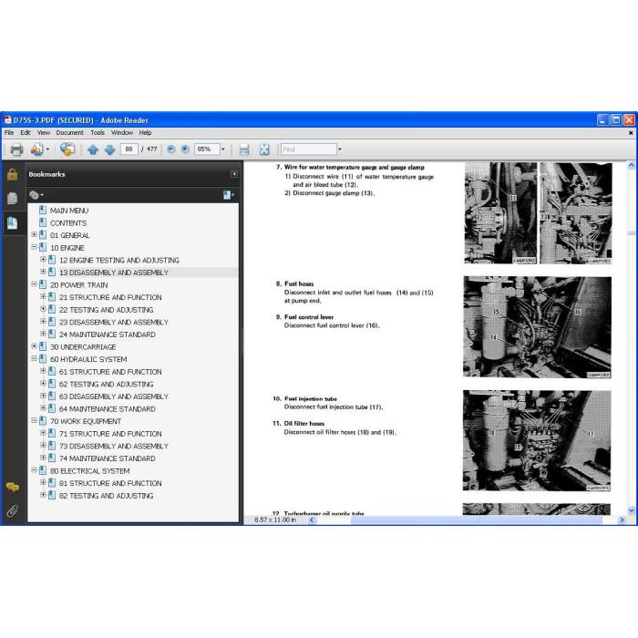Go to next page with down arrow

[110, 149]
